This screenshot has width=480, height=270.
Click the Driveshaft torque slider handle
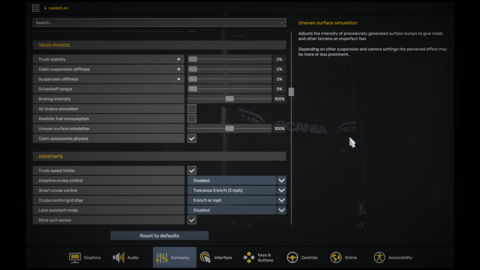pyautogui.click(x=193, y=89)
